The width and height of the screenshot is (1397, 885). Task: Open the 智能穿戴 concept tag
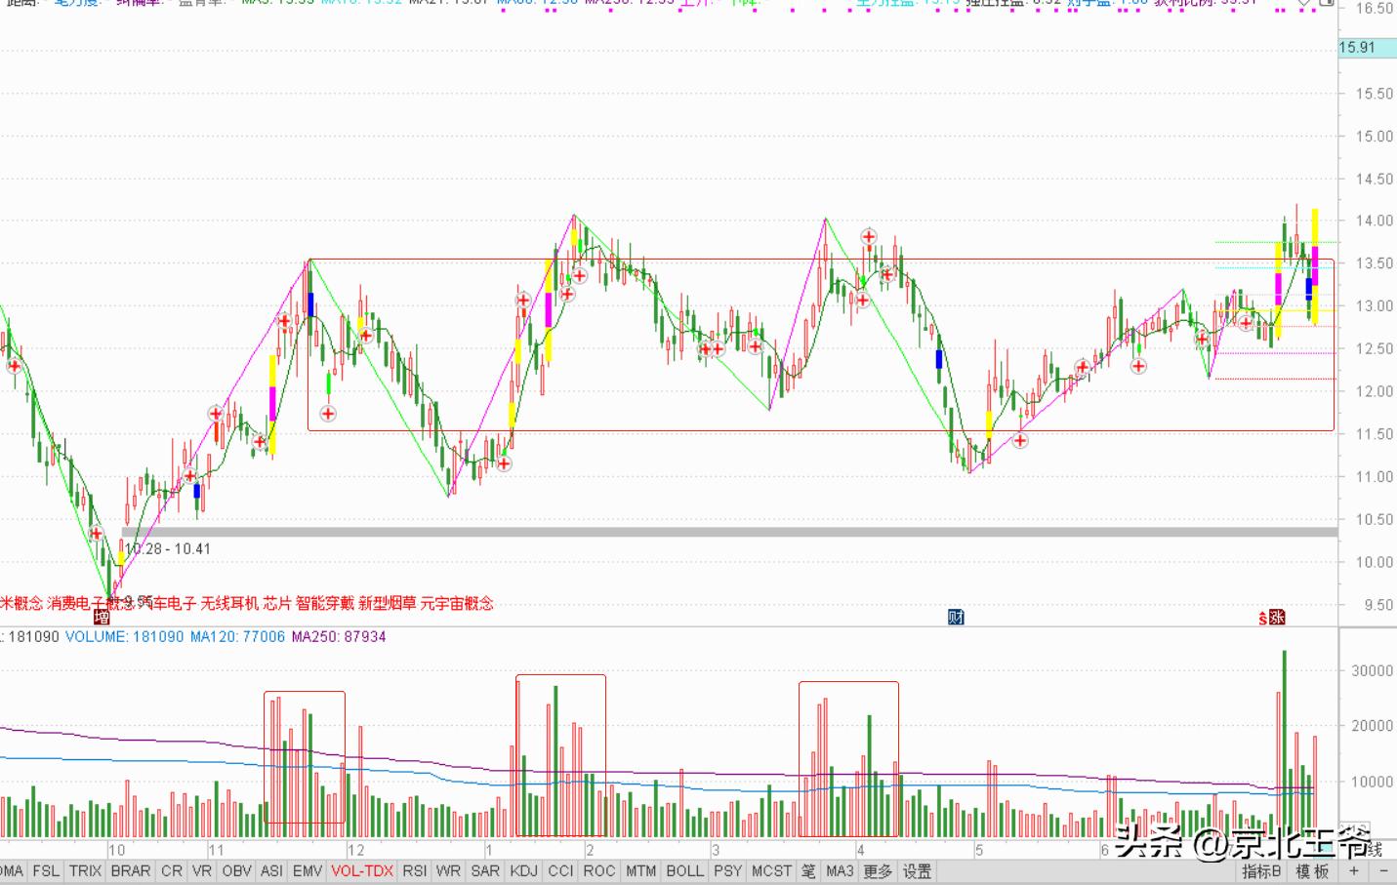pos(324,603)
